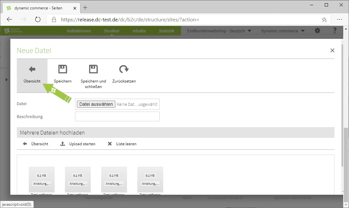
Task: Click the Speichern floppy disk icon
Action: point(63,69)
